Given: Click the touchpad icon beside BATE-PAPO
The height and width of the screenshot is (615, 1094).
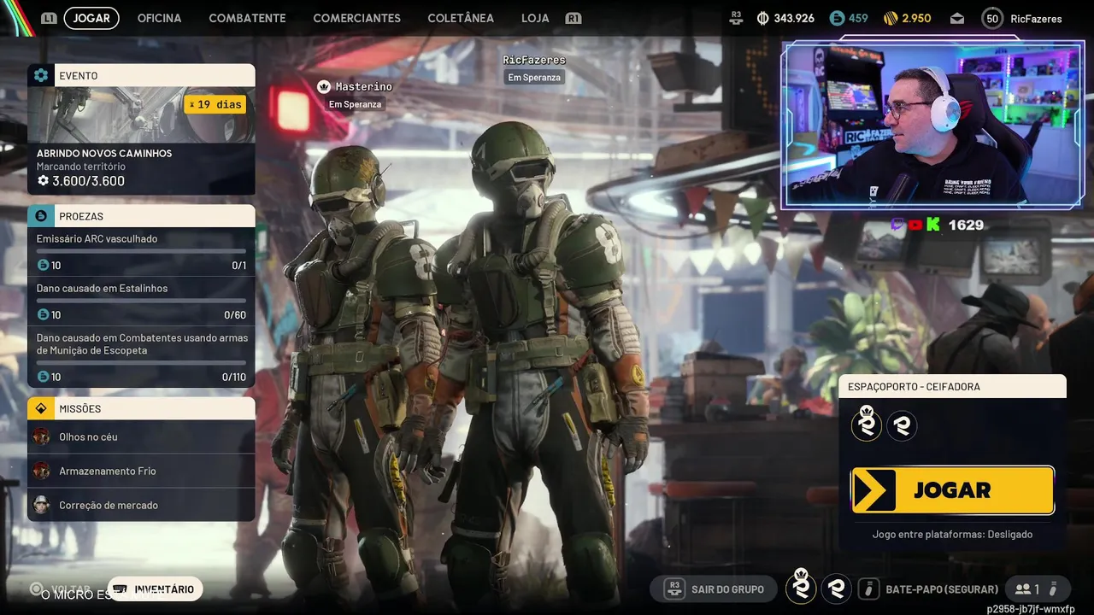Looking at the screenshot, I should click(x=869, y=589).
